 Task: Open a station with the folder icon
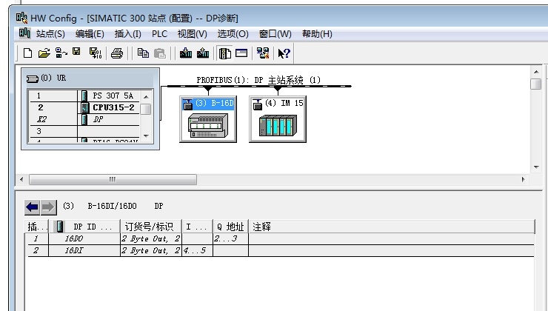point(44,53)
